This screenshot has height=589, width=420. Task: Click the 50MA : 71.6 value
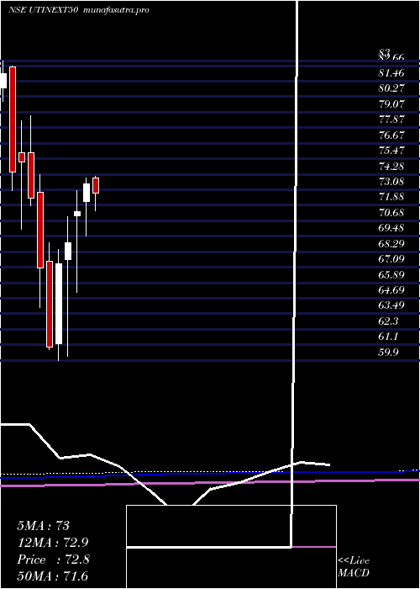(x=52, y=576)
